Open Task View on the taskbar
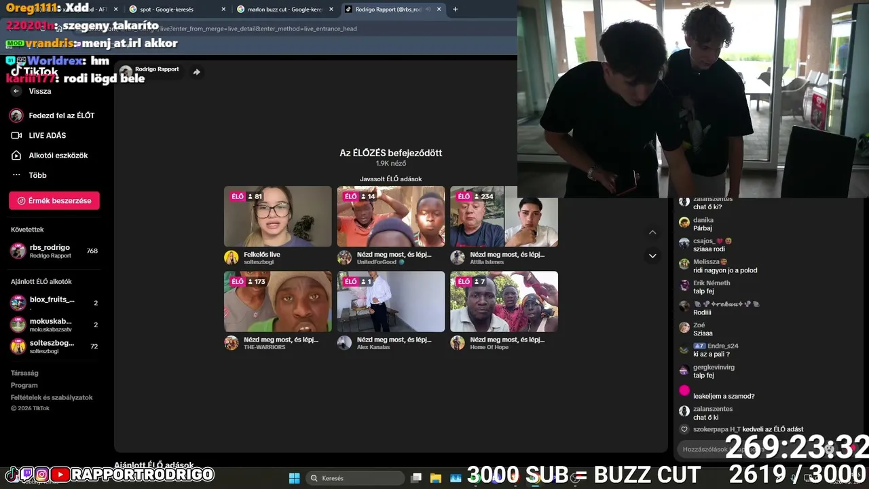The height and width of the screenshot is (489, 869). pos(416,478)
